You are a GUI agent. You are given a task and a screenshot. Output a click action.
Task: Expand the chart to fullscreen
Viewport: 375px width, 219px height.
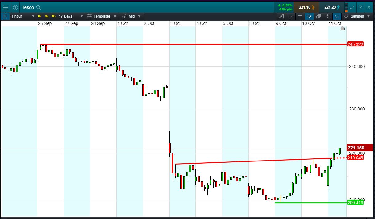353,7
